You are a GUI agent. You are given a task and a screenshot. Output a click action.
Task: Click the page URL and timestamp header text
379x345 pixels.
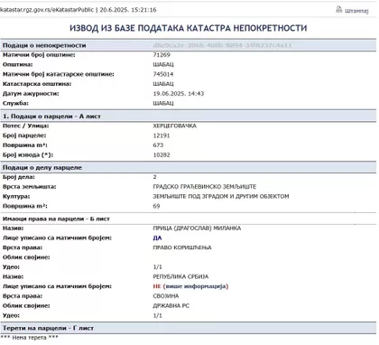pyautogui.click(x=79, y=10)
